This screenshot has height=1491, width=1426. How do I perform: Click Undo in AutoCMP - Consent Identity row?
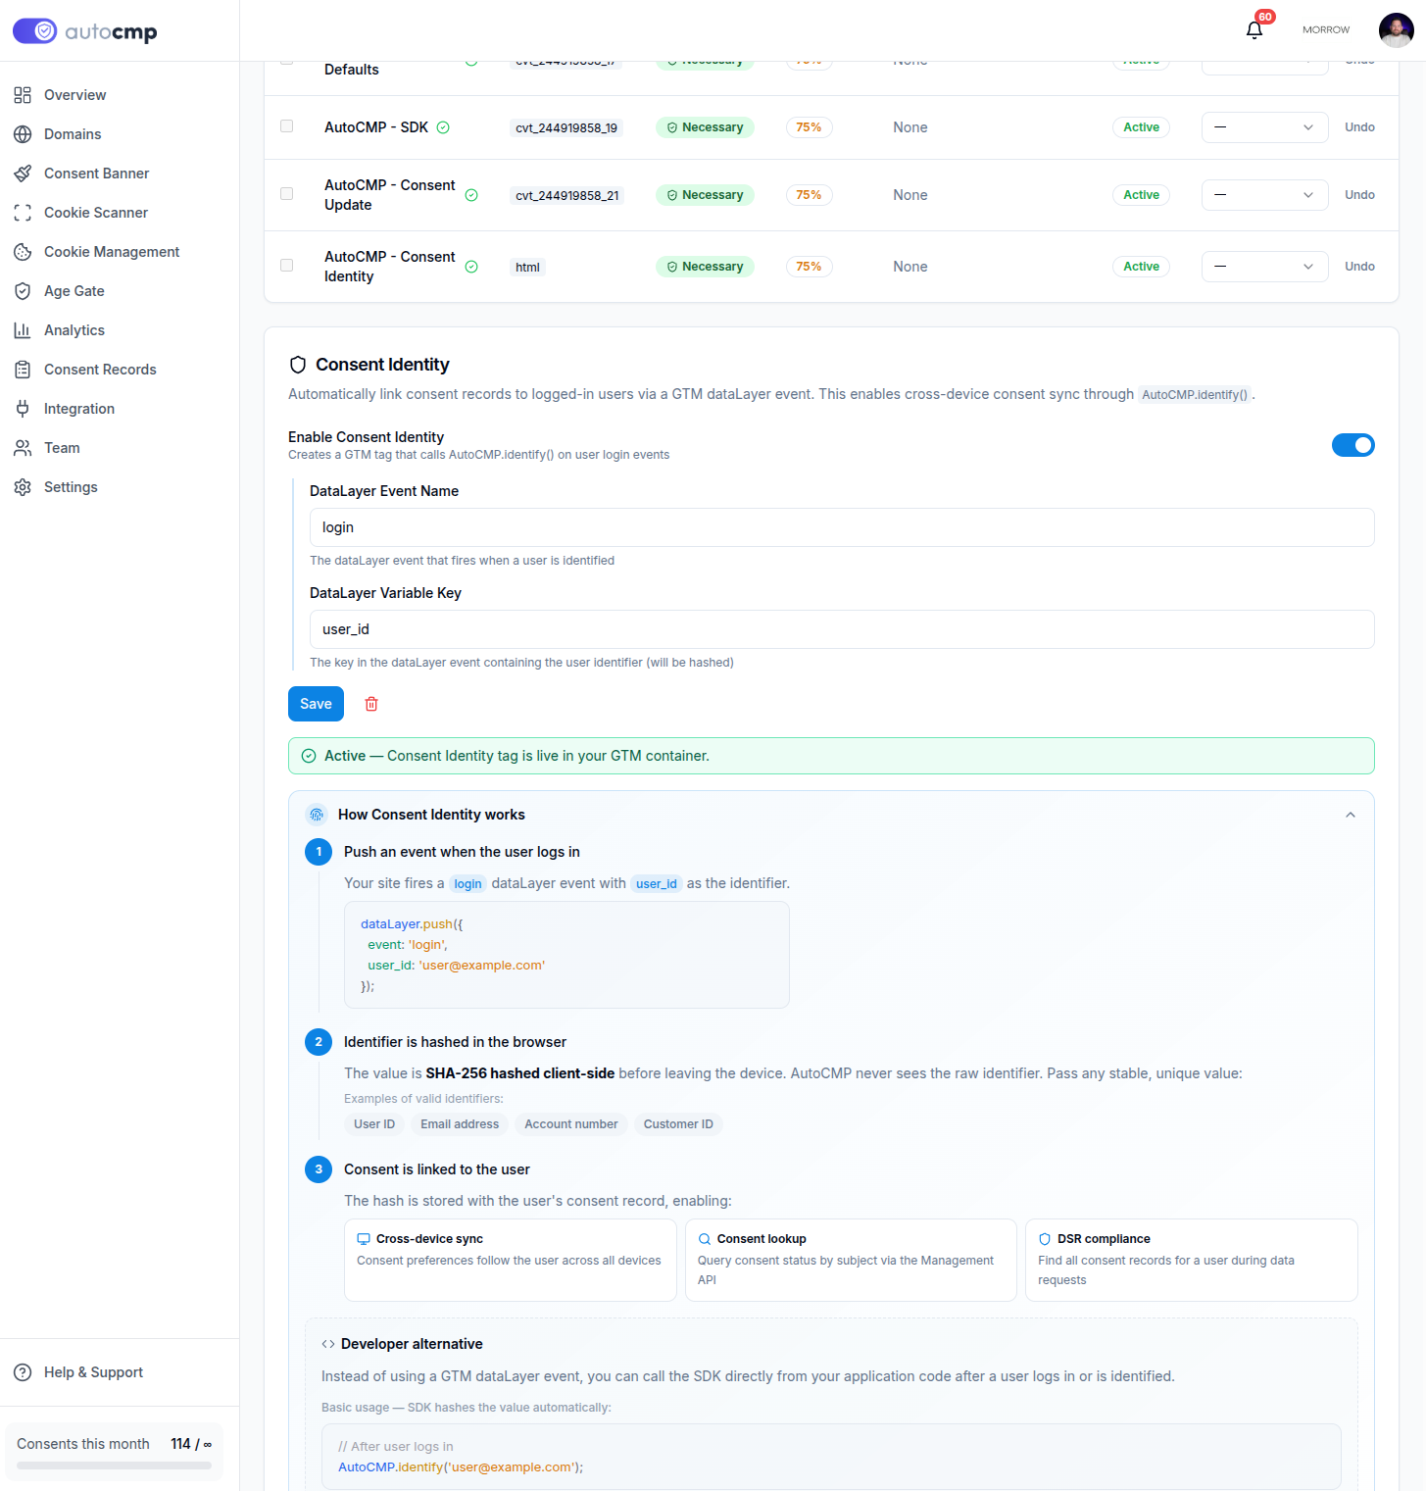point(1359,267)
